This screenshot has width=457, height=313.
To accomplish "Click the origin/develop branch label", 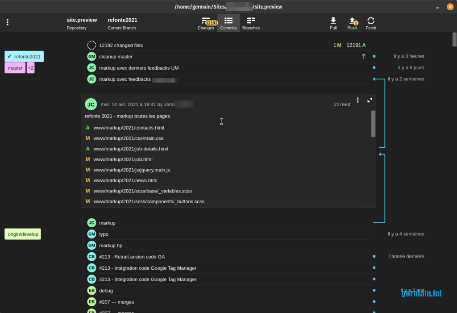I will [x=23, y=234].
